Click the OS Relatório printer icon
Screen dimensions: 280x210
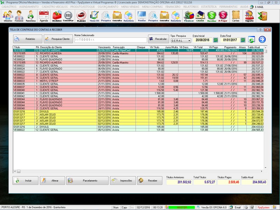(128, 16)
